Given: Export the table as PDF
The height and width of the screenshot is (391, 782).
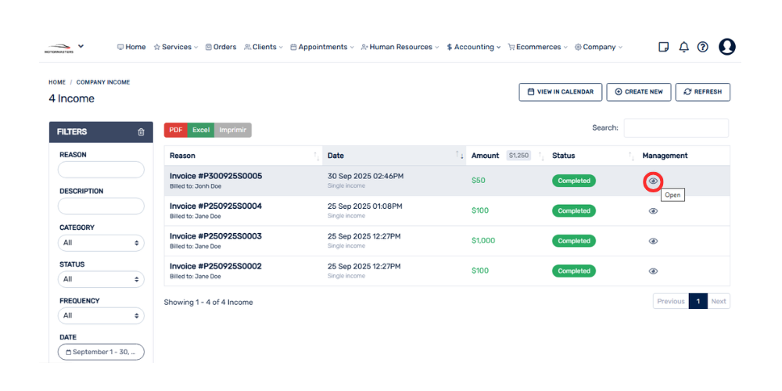Looking at the screenshot, I should [176, 130].
